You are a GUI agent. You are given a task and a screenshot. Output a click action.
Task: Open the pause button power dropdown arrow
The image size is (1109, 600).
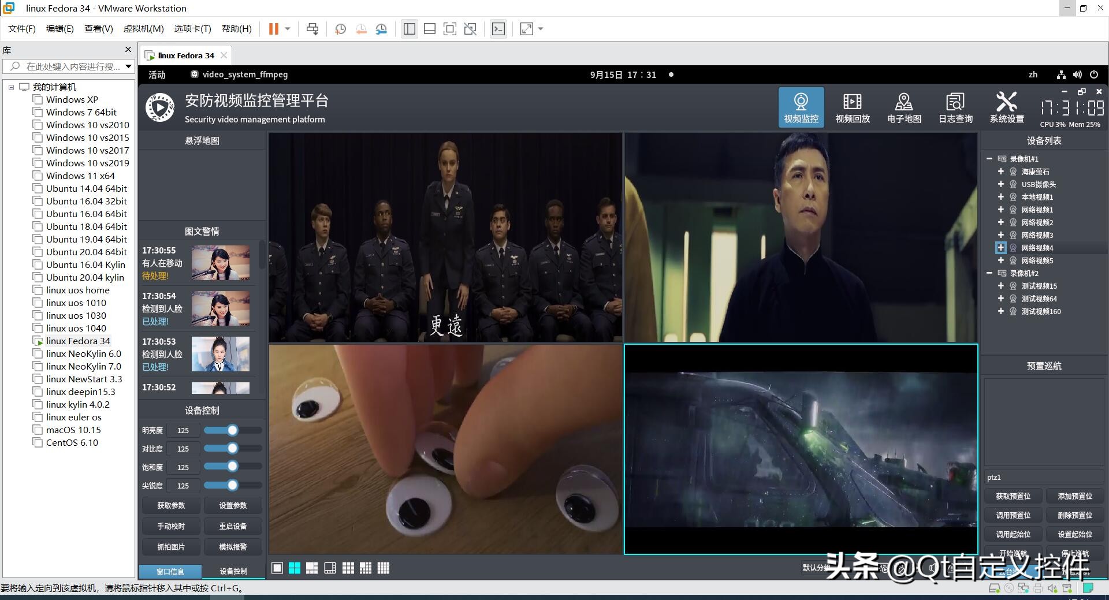pos(287,29)
